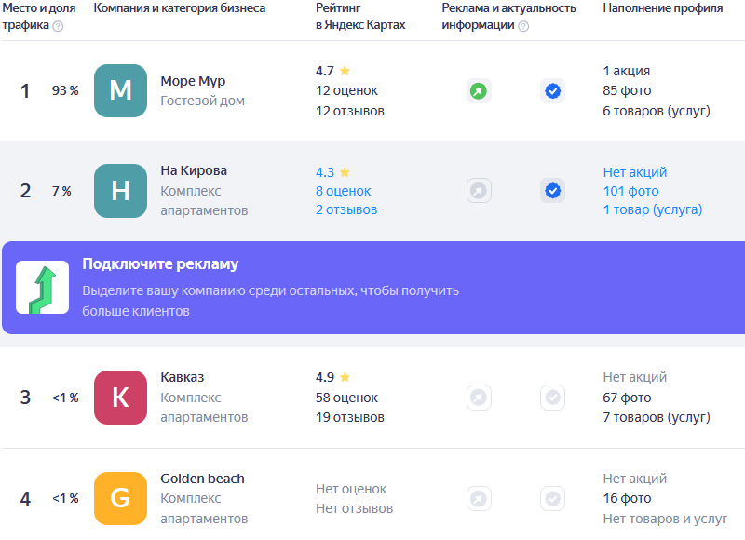Click star icon next to 4.9 rating

tap(345, 377)
